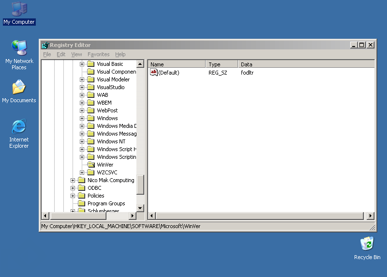
Task: Click tree pane scroll right arrow
Action: [x=133, y=215]
